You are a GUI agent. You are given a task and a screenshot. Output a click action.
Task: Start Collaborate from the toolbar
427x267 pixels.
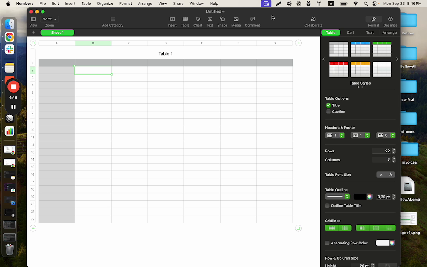pos(313,21)
